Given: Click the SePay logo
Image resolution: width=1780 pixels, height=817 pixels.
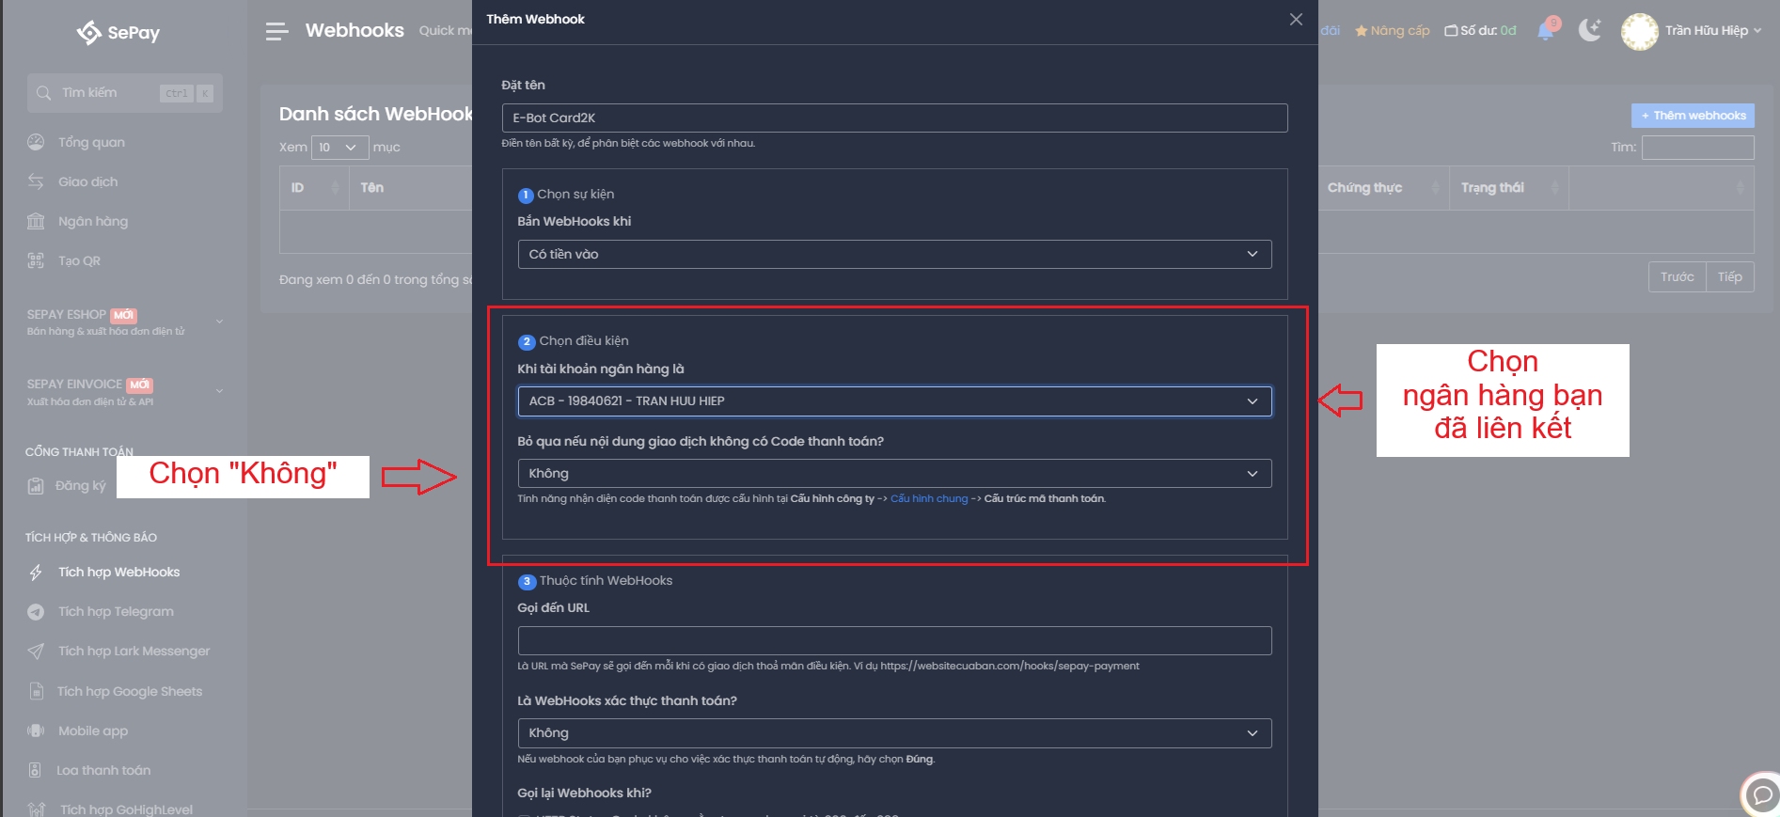Looking at the screenshot, I should pyautogui.click(x=118, y=33).
